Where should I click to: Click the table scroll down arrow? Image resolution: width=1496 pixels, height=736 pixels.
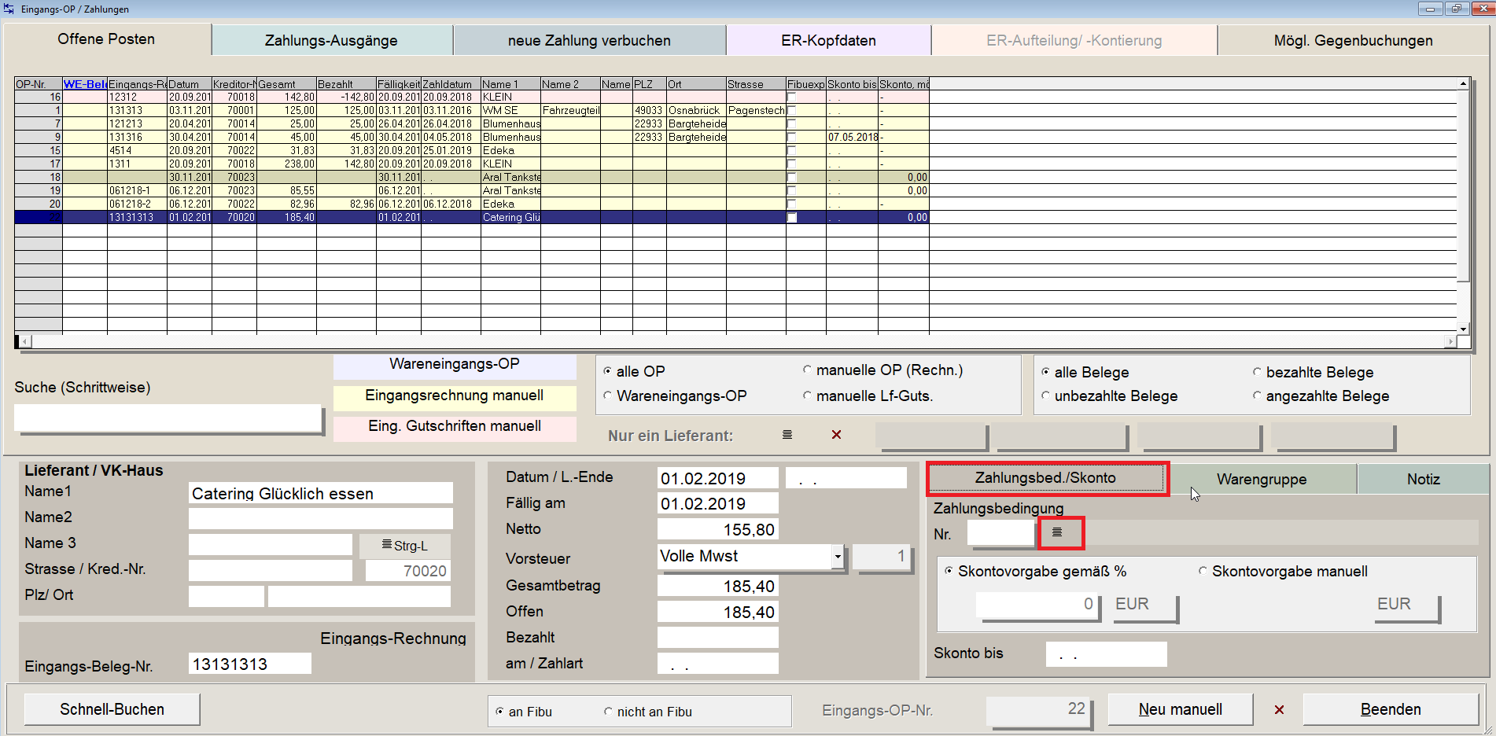(1463, 329)
